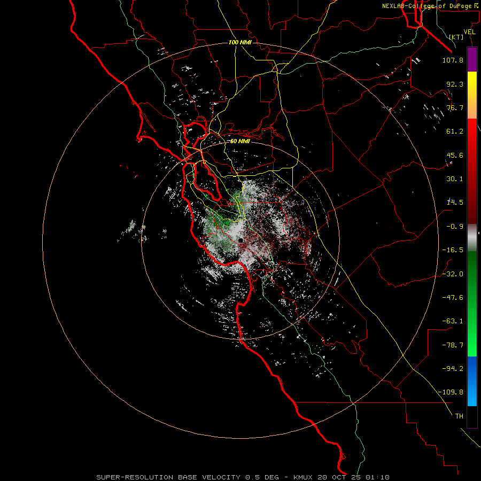
Task: Click the black KMUX radar site dot
Action: (241, 240)
